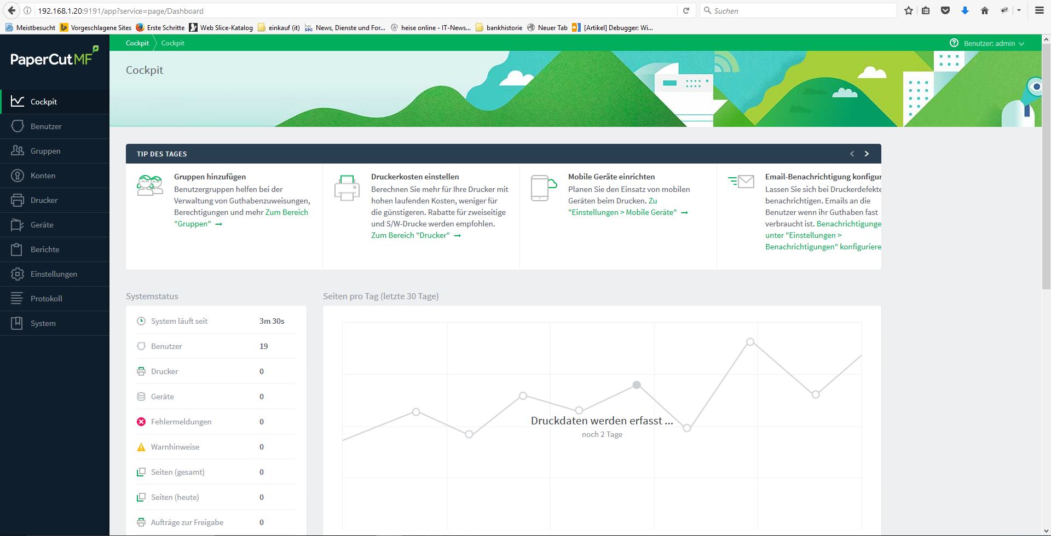Open the Konten menu item

43,176
